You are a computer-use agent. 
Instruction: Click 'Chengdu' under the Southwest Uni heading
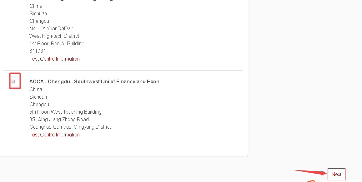click(x=39, y=104)
